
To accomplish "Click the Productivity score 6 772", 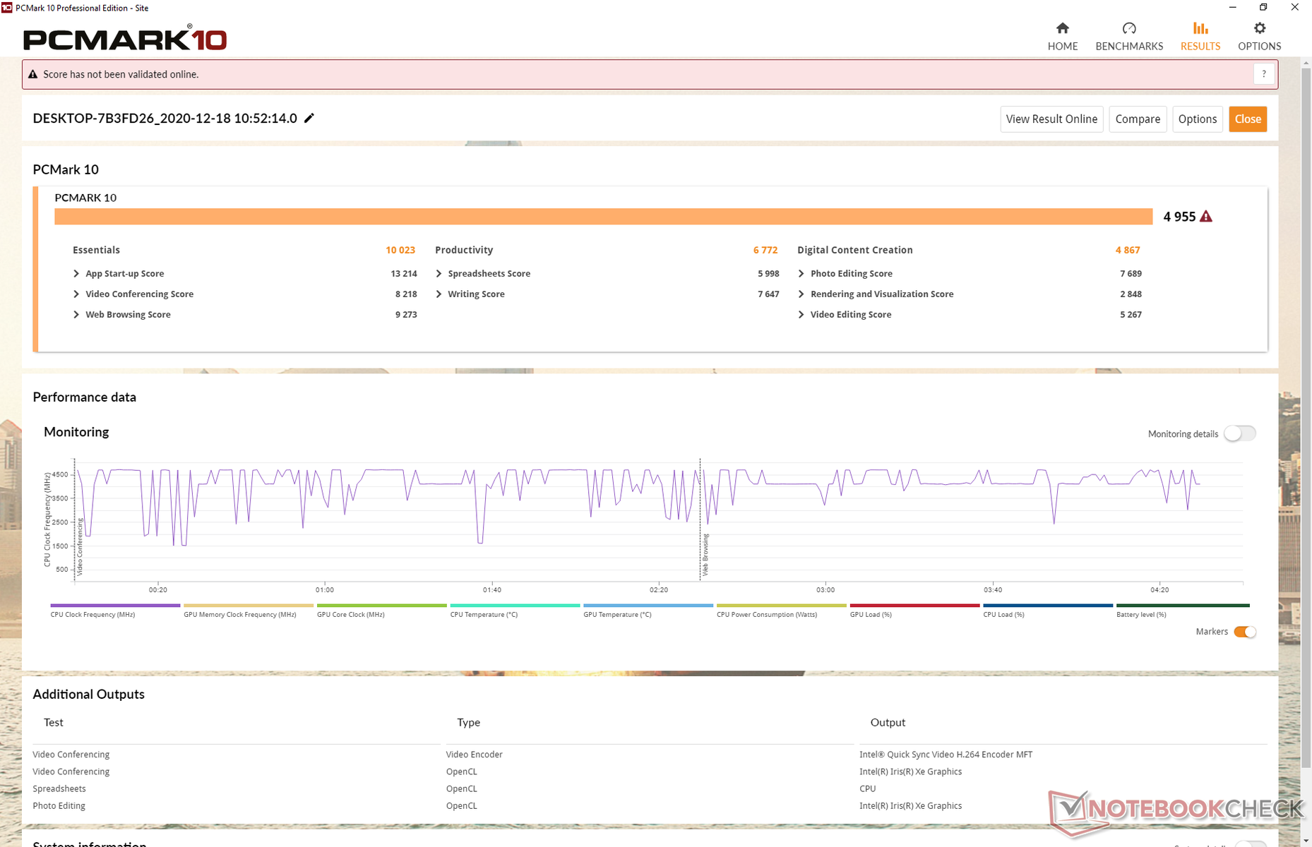I will pyautogui.click(x=765, y=250).
